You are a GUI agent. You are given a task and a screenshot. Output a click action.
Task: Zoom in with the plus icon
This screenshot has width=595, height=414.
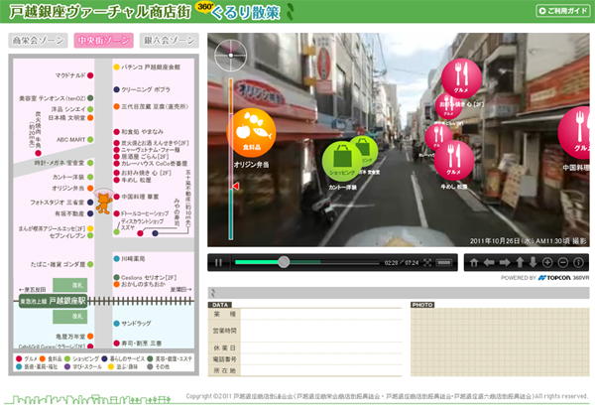click(547, 262)
